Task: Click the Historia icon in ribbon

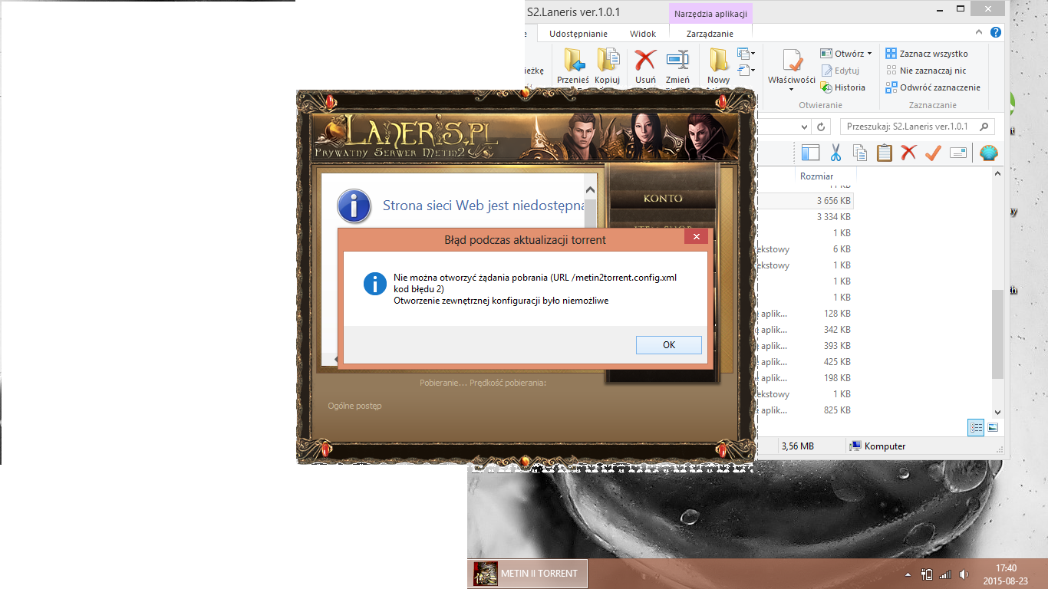Action: pos(842,87)
